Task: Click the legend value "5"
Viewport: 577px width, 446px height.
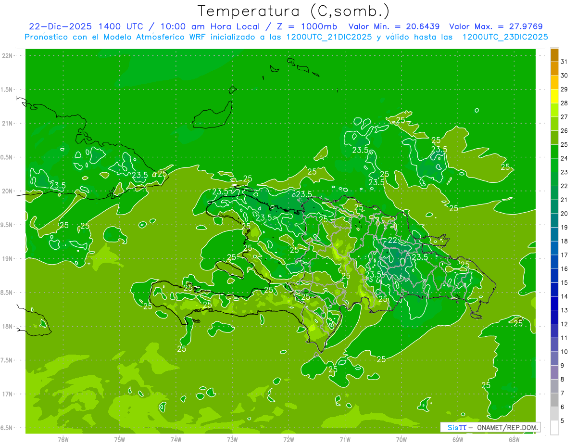Action: pos(563,421)
